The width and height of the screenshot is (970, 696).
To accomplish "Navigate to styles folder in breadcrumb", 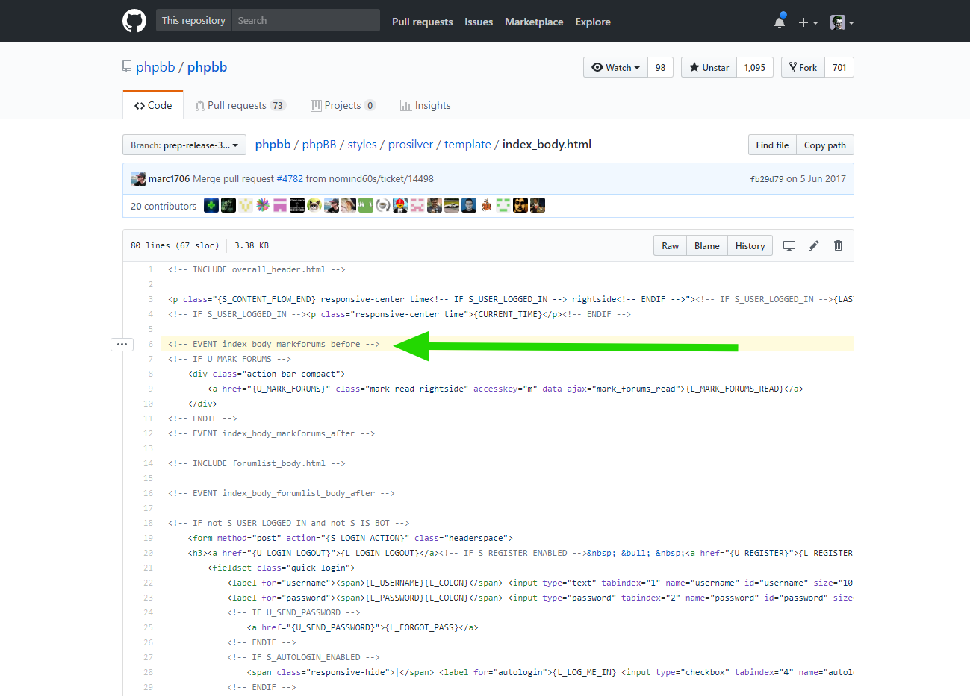I will pos(362,145).
